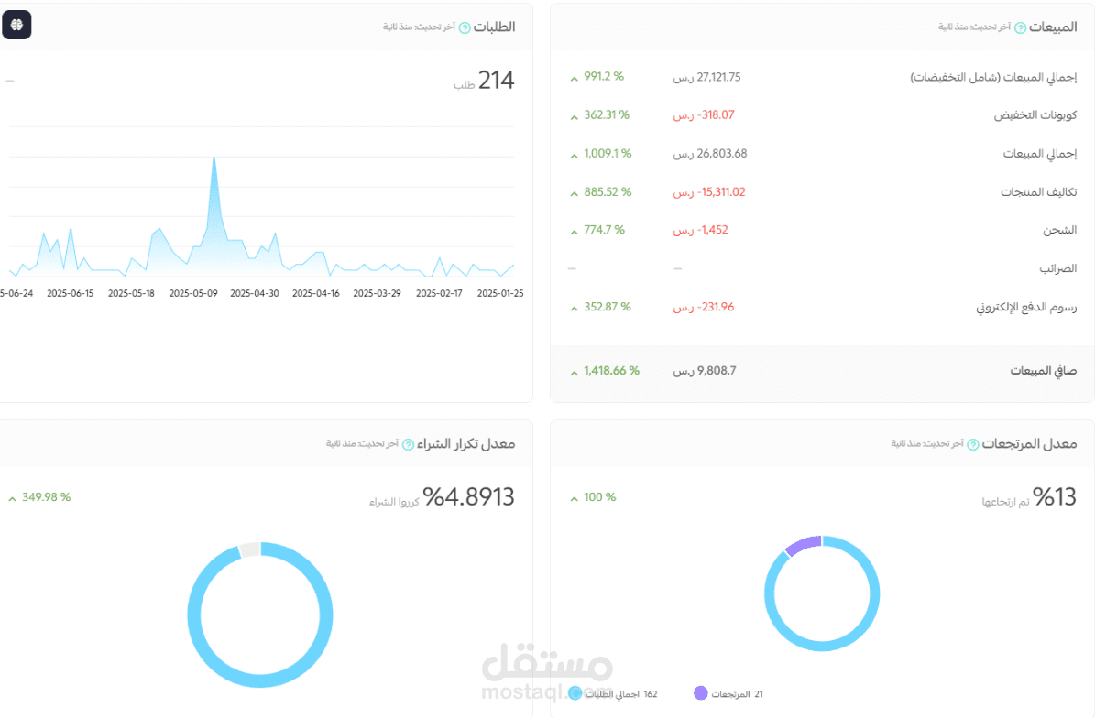Image resolution: width=1095 pixels, height=718 pixels.
Task: Click the value -231.96 ر.س
Action: click(703, 307)
